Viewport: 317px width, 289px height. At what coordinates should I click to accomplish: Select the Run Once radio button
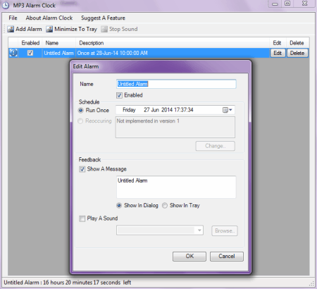tap(80, 110)
